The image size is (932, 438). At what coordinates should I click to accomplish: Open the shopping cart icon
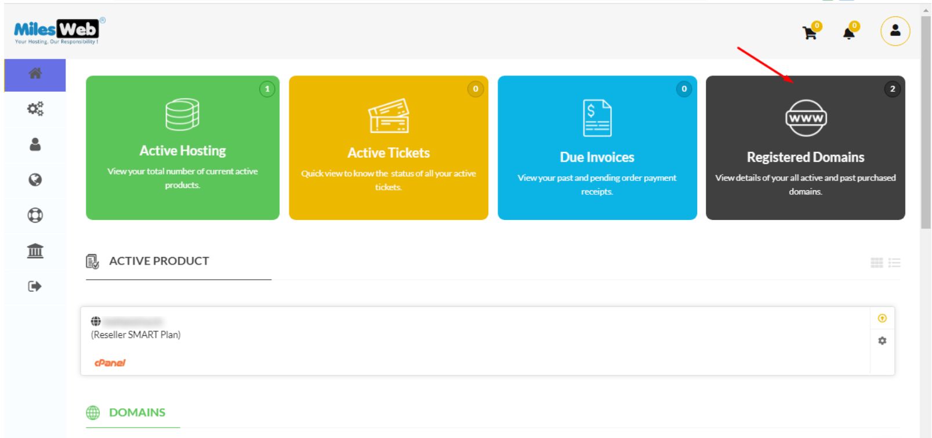[x=810, y=32]
